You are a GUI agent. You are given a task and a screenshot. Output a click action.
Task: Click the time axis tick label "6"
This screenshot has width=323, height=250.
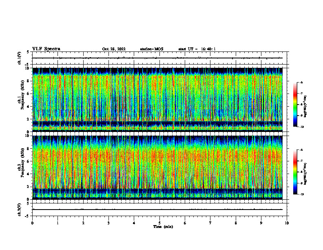point(185,223)
